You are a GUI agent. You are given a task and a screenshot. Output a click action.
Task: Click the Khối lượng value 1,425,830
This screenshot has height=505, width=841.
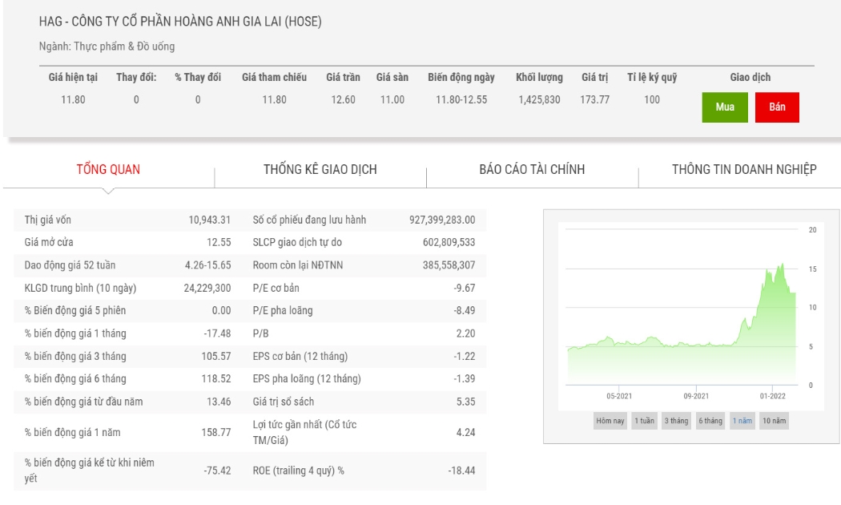click(539, 100)
